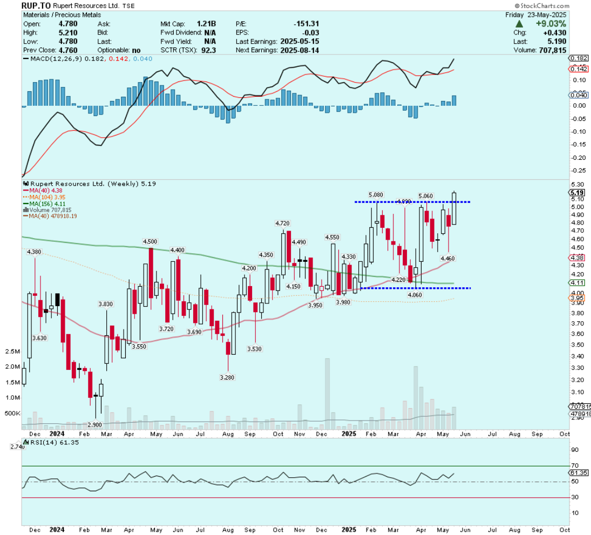
Task: Click the MACD axis value box 0.182
Action: 579,58
